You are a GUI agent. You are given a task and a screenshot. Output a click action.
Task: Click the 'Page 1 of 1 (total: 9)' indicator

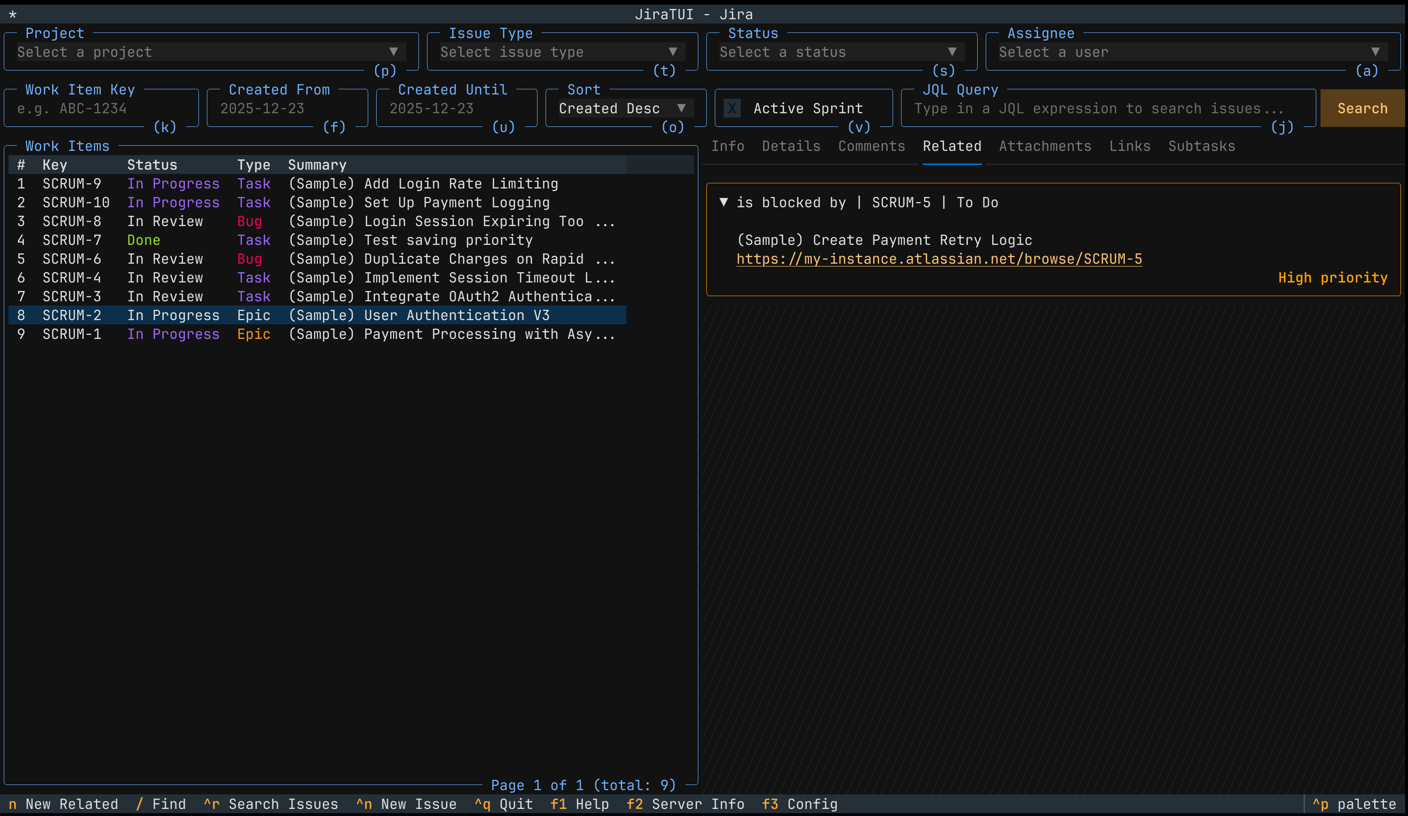coord(583,785)
